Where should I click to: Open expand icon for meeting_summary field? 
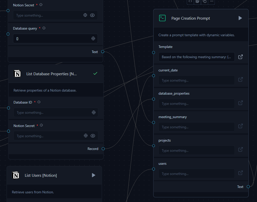(240, 126)
